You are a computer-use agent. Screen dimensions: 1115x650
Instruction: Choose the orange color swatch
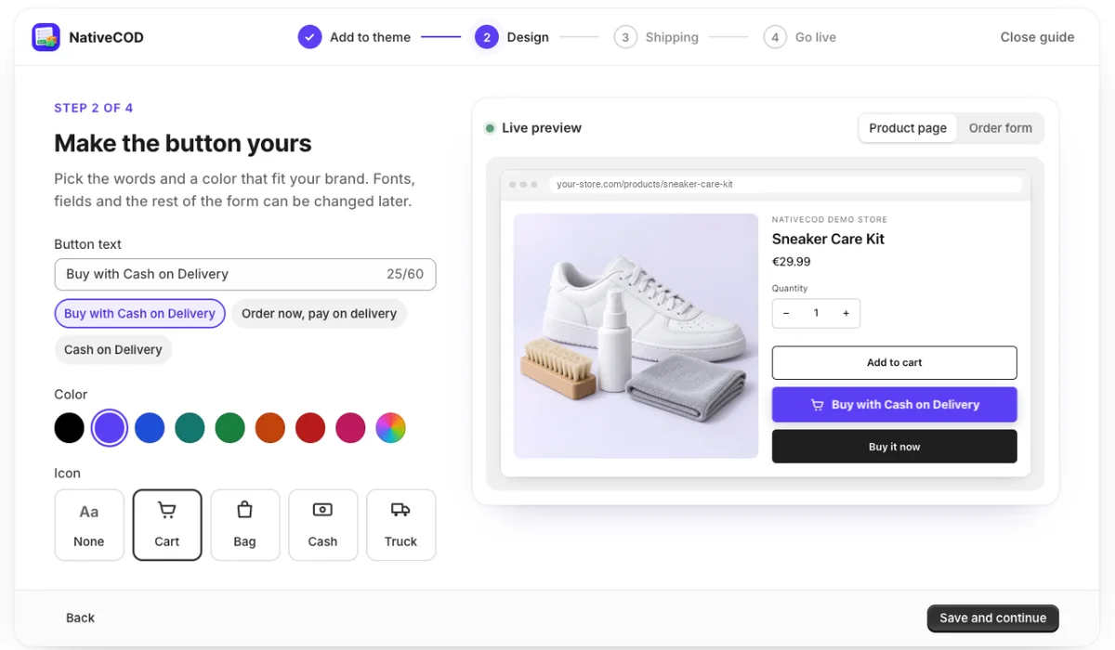pos(270,428)
